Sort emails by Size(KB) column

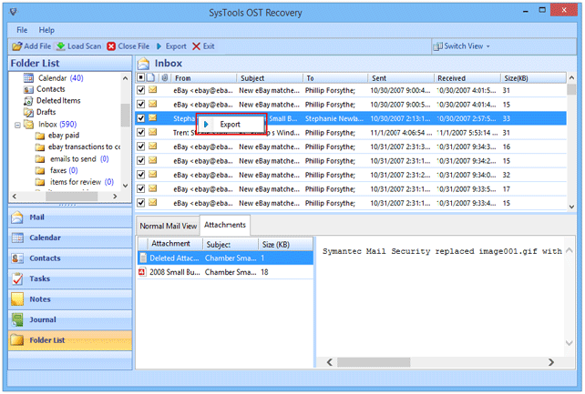tap(533, 78)
